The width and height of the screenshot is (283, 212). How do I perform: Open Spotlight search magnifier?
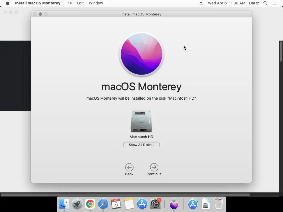[265, 3]
